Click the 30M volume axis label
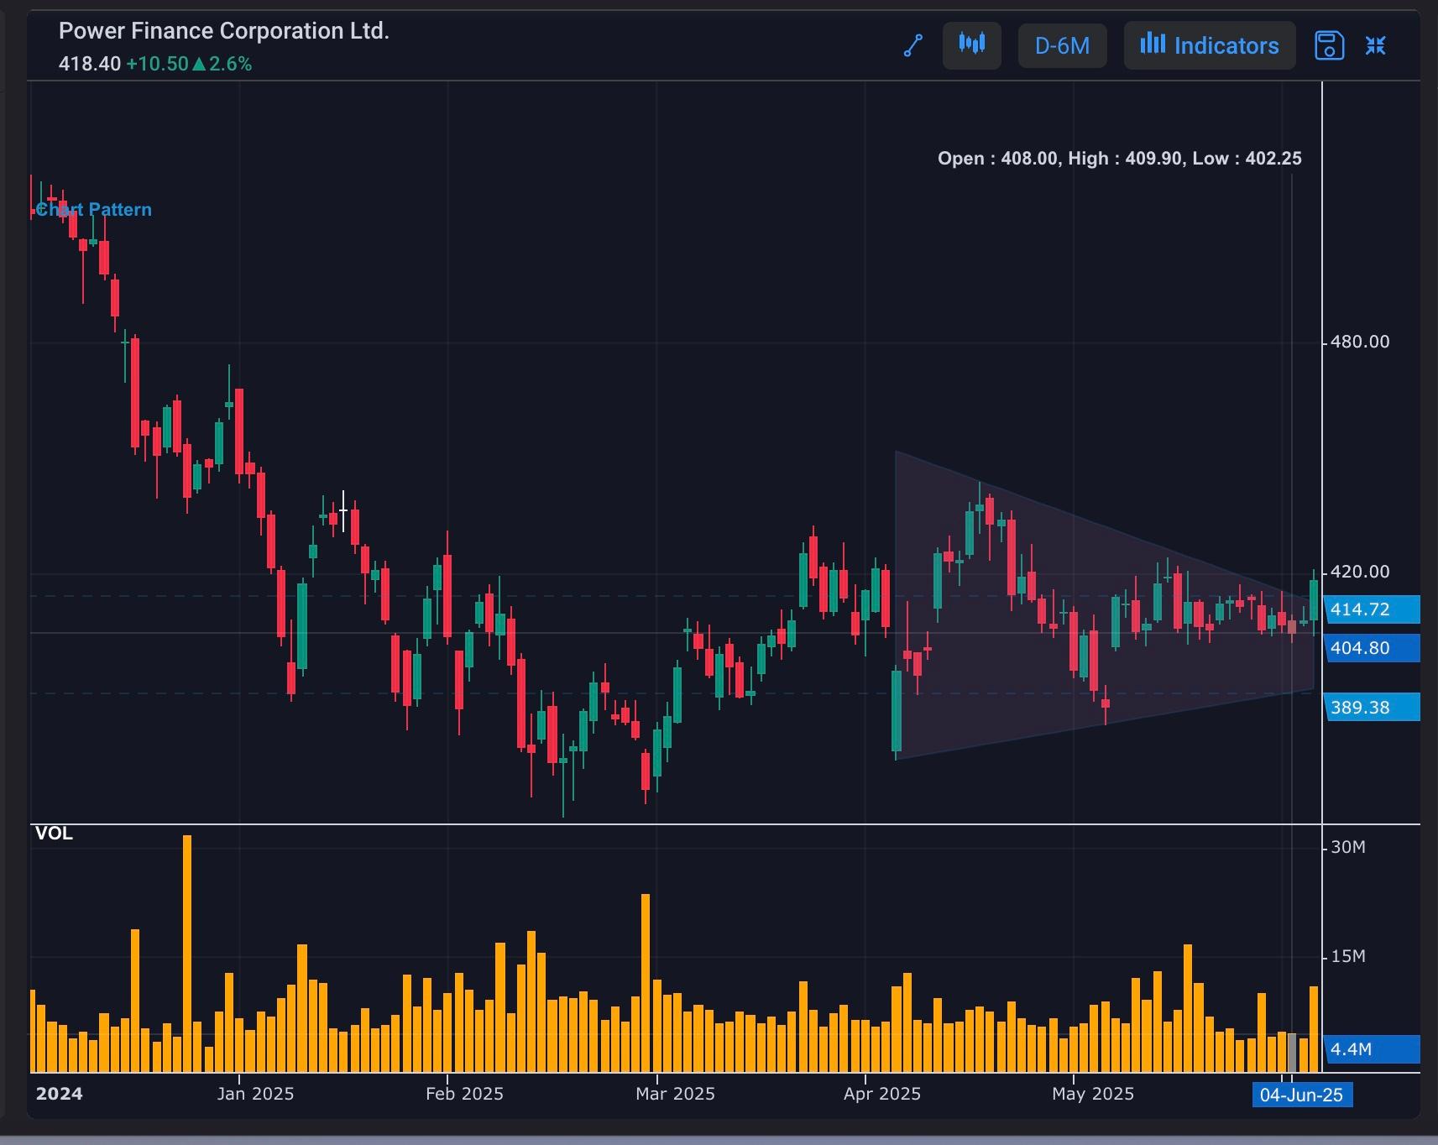Viewport: 1438px width, 1145px height. click(x=1348, y=847)
